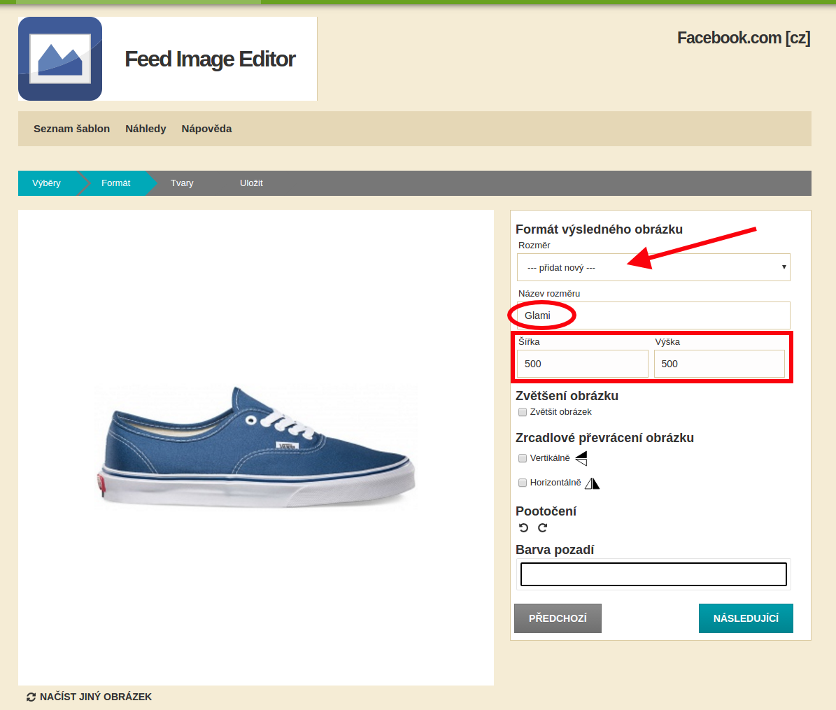
Task: Click the reload icon beside Načíst jiný obrázek
Action: (31, 697)
